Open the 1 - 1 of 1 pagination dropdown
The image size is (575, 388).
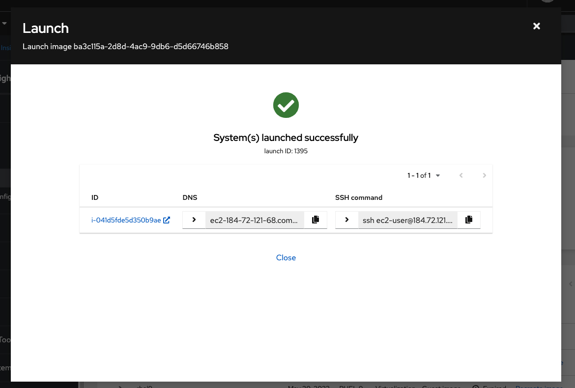pyautogui.click(x=424, y=175)
